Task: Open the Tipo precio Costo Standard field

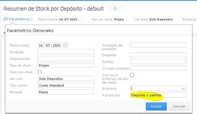Action: tap(66, 85)
